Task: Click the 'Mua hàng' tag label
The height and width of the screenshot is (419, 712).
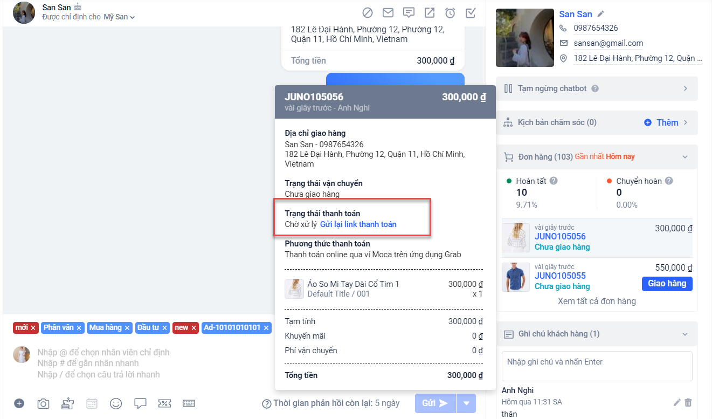Action: coord(106,328)
